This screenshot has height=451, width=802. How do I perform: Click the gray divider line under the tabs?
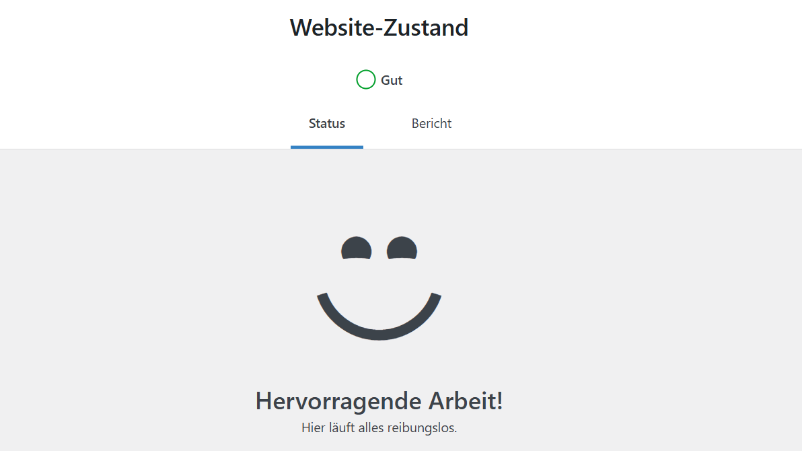401,149
